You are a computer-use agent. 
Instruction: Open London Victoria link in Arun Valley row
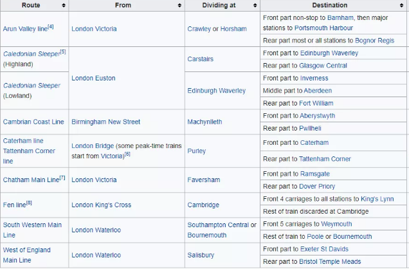94,29
